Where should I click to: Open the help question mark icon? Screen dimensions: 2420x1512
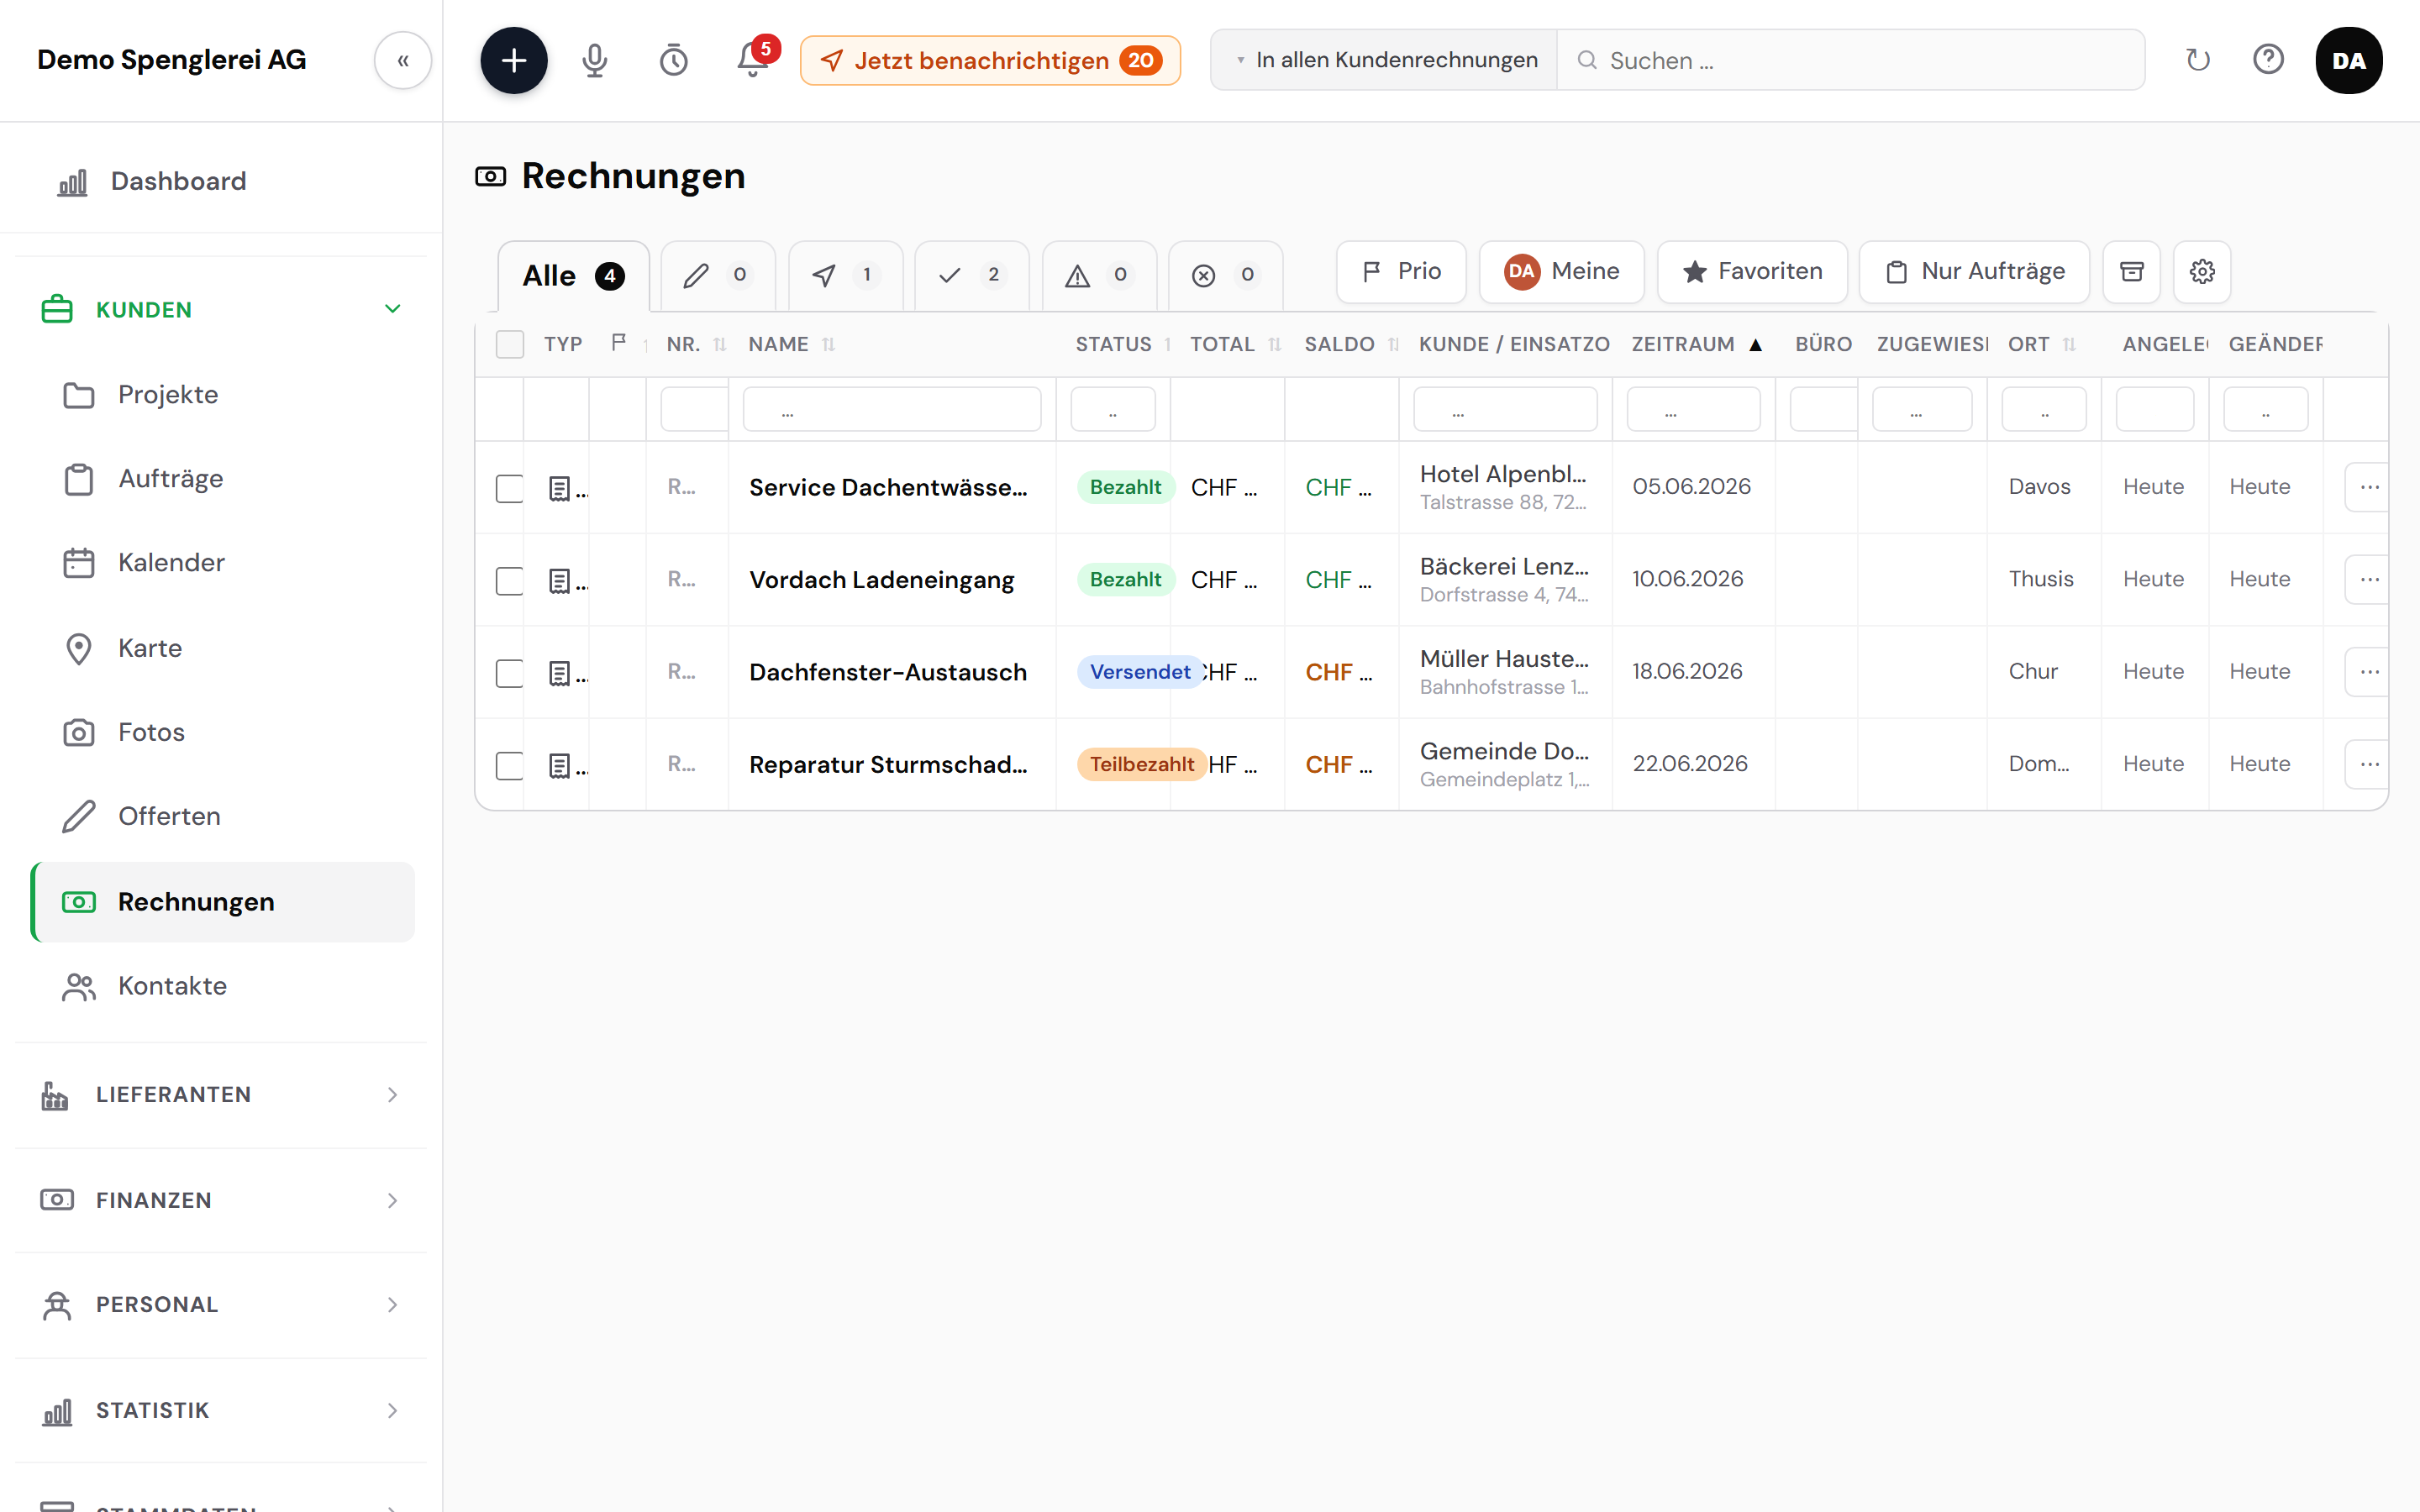(x=2267, y=60)
